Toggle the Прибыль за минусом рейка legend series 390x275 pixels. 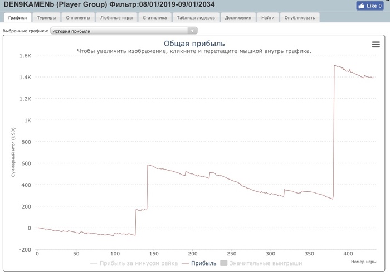coord(134,263)
